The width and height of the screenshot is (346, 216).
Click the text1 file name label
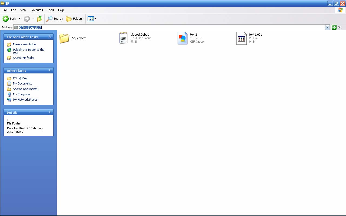(194, 35)
